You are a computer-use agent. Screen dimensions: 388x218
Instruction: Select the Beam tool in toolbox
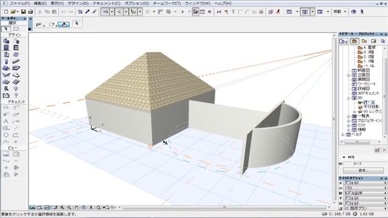pos(16,61)
